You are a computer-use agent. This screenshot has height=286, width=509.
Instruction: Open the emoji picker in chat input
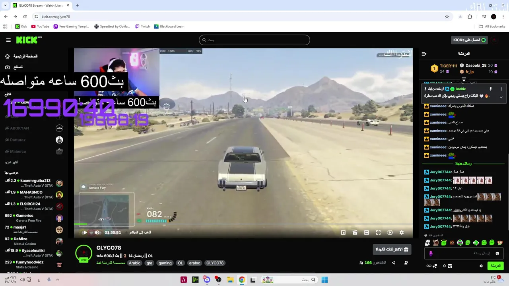(497, 253)
